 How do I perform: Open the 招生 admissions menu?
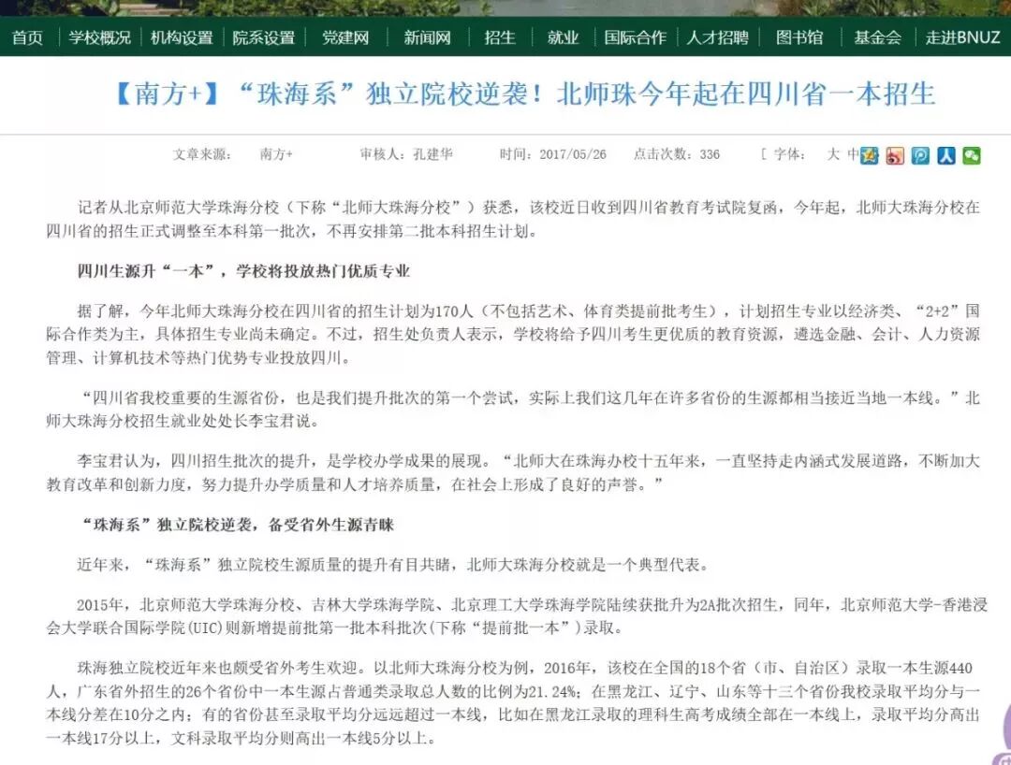[x=500, y=37]
